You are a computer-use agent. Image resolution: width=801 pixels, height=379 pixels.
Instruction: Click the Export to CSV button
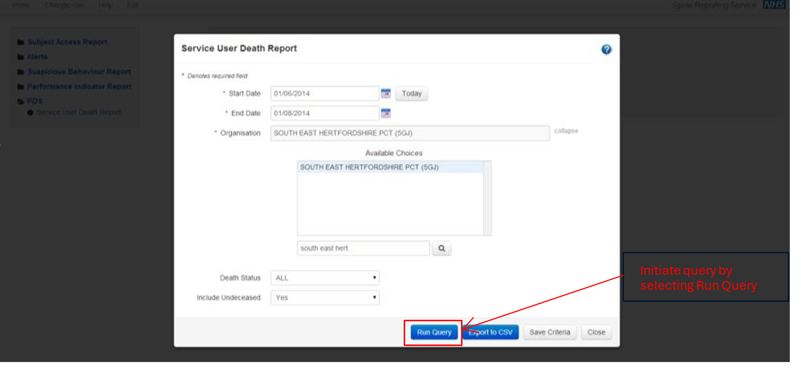click(x=491, y=332)
